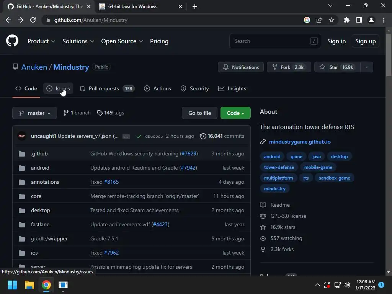This screenshot has height=294, width=392.
Task: Expand the Solutions menu
Action: [x=78, y=41]
